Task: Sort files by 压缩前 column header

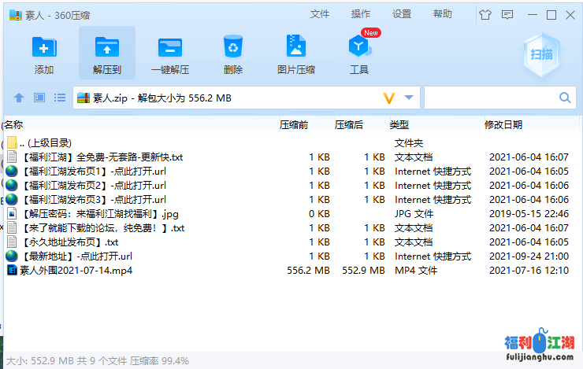Action: pos(293,124)
